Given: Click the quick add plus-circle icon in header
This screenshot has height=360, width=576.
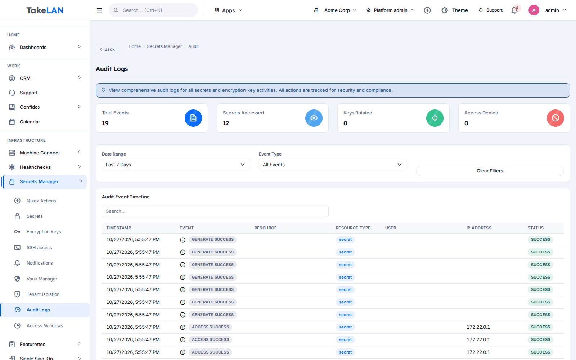Looking at the screenshot, I should pos(427,10).
